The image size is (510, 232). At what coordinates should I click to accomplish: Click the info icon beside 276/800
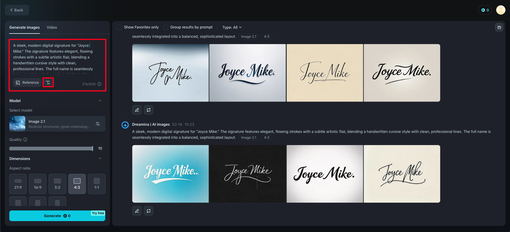click(99, 84)
